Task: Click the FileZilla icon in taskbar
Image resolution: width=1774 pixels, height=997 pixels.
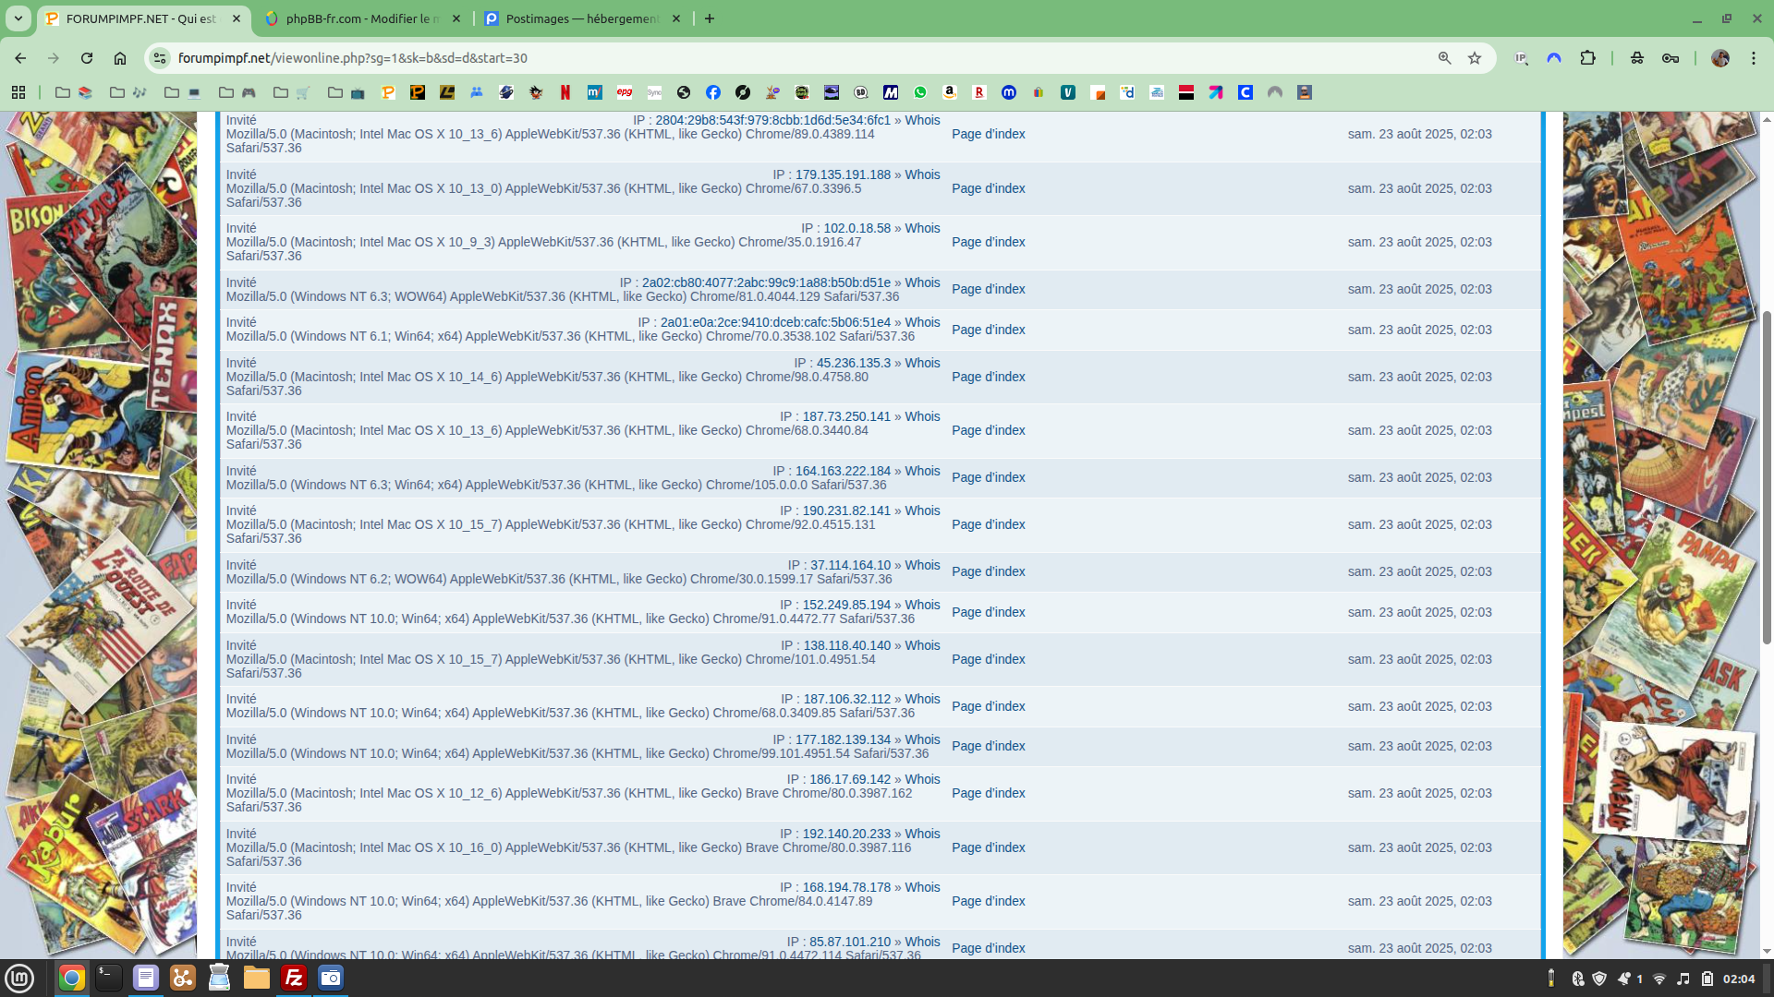Action: [x=294, y=978]
